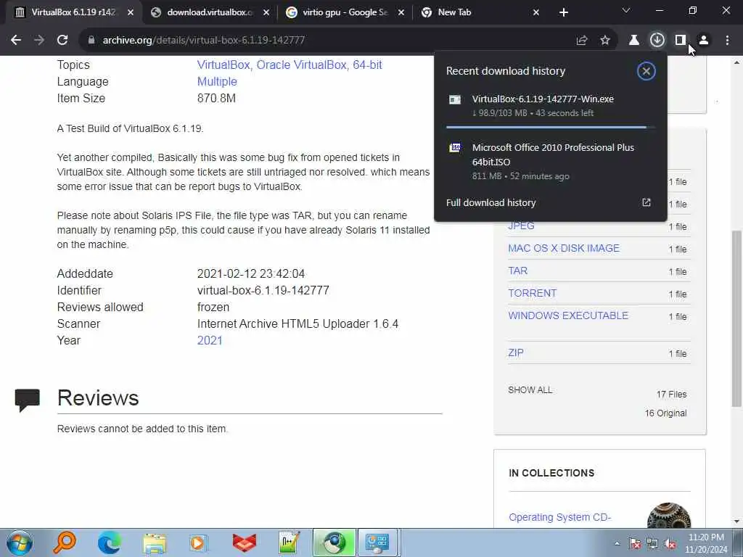Switch to the Chromium browser taskbar button
Viewport: 743px width, 557px height.
click(334, 542)
